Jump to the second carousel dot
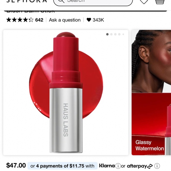Image resolution: width=171 pixels, height=171 pixels. click(111, 34)
